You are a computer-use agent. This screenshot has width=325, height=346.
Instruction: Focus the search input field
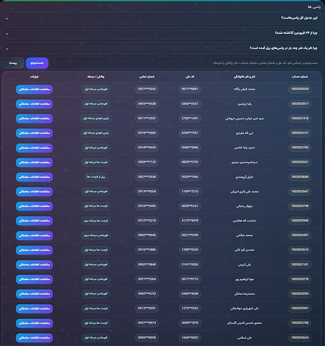(186, 63)
